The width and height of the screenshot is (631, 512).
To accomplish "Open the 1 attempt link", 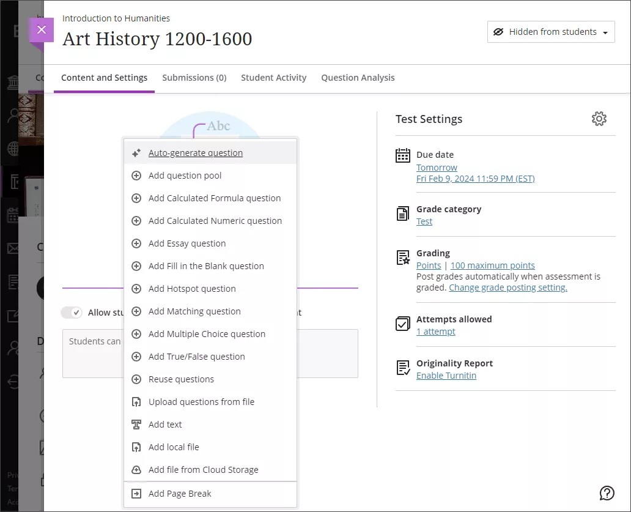I will 435,332.
